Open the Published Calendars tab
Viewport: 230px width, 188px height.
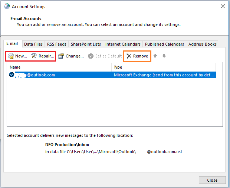(164, 44)
